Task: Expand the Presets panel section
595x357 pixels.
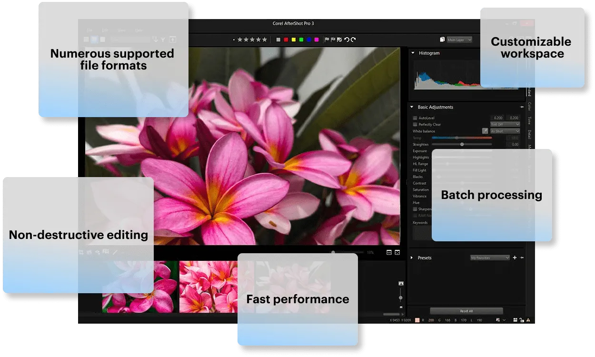Action: tap(412, 258)
